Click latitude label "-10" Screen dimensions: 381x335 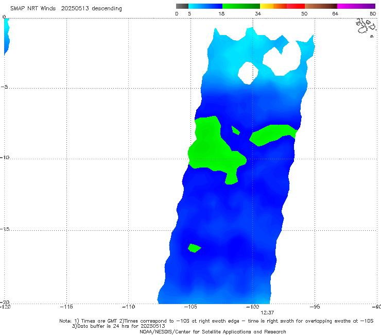point(5,157)
